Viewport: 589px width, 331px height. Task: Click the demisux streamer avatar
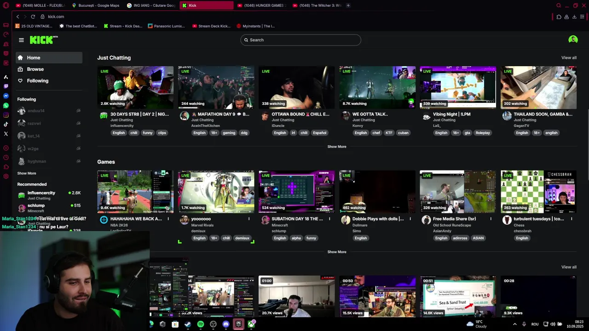[185, 220]
